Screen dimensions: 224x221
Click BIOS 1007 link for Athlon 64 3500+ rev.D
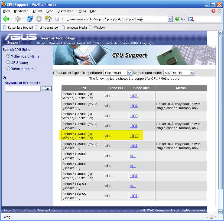click(x=134, y=146)
